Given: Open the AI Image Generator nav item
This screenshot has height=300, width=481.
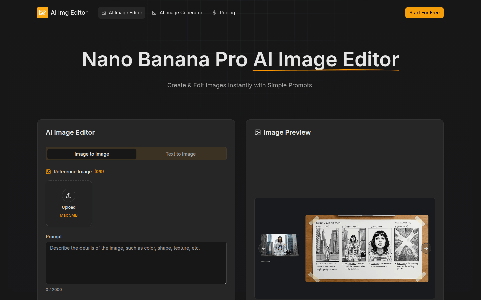Looking at the screenshot, I should pyautogui.click(x=177, y=13).
